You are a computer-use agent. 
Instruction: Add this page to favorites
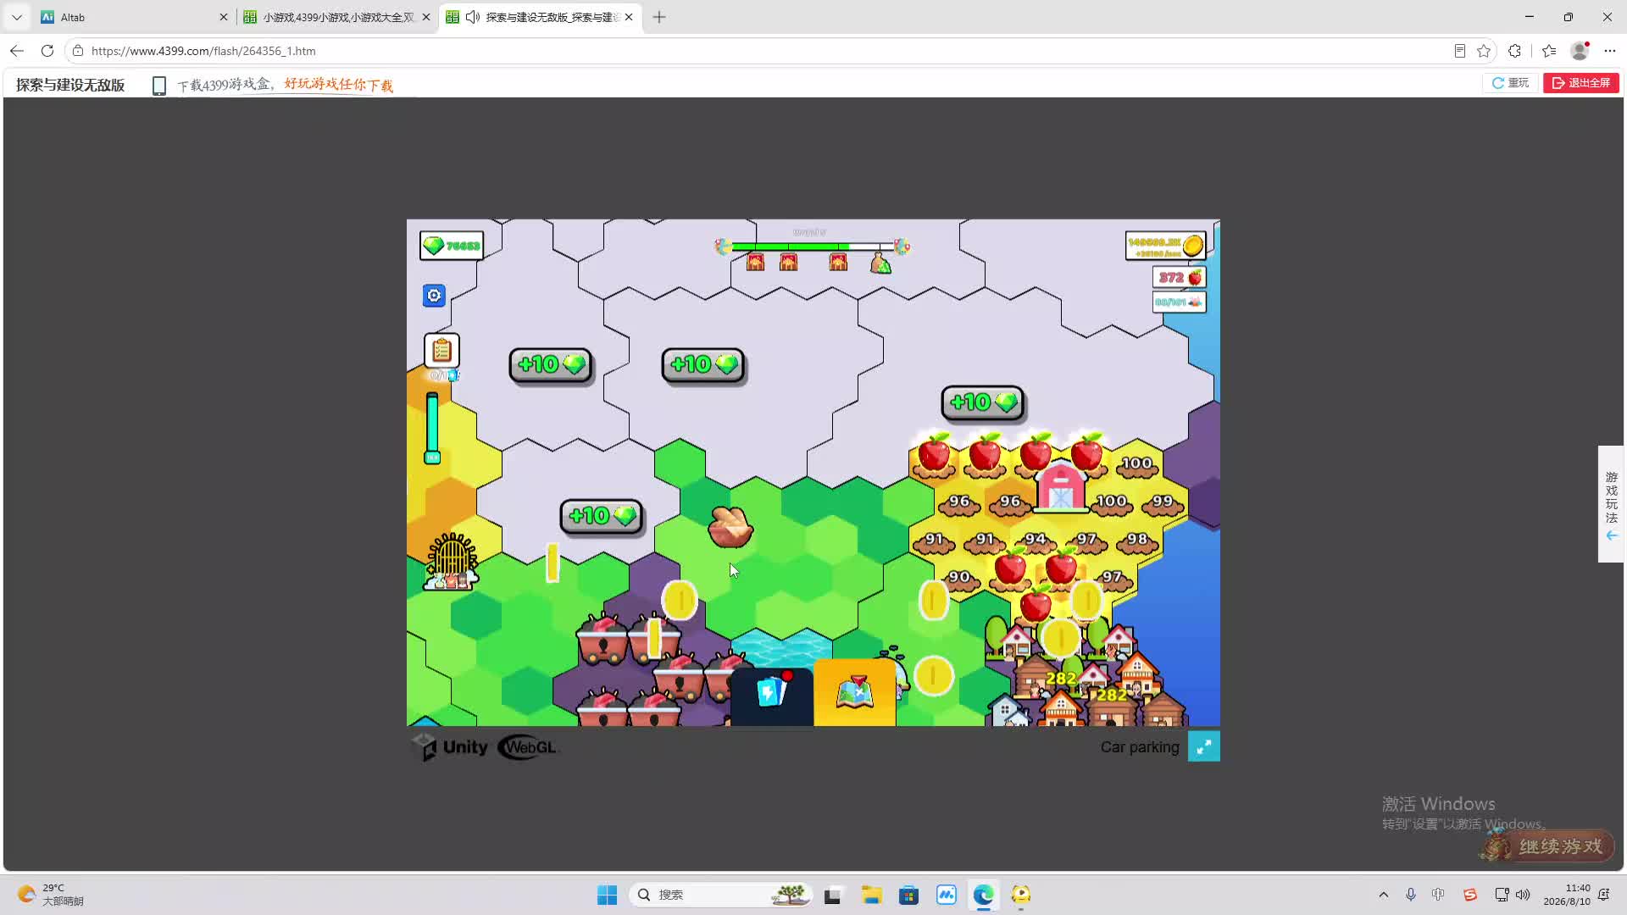pyautogui.click(x=1484, y=51)
